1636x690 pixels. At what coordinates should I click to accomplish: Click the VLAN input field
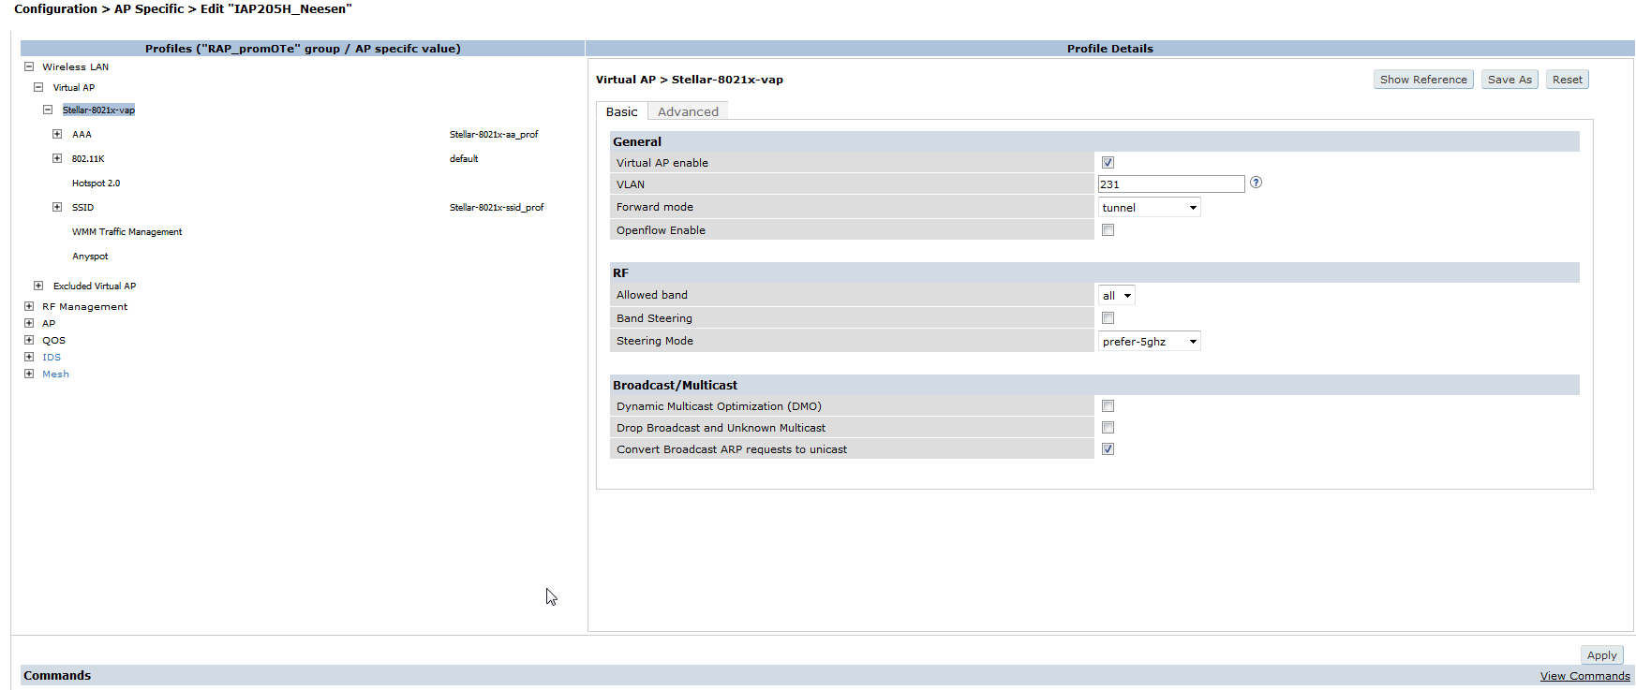[1170, 184]
